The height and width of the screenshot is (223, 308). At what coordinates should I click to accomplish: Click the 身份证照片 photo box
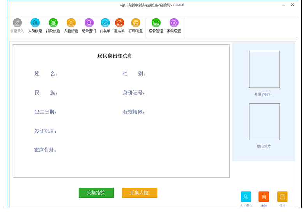click(x=264, y=69)
